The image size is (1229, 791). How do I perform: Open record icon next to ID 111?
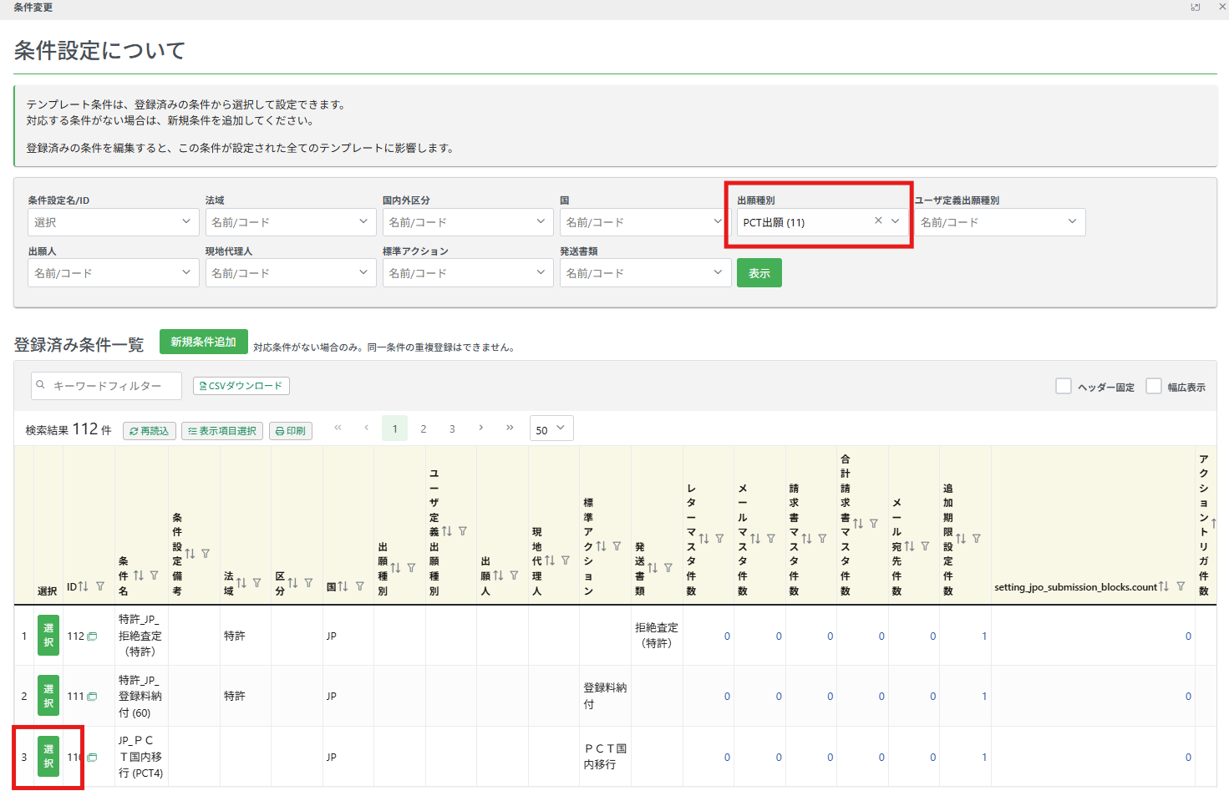tap(92, 697)
